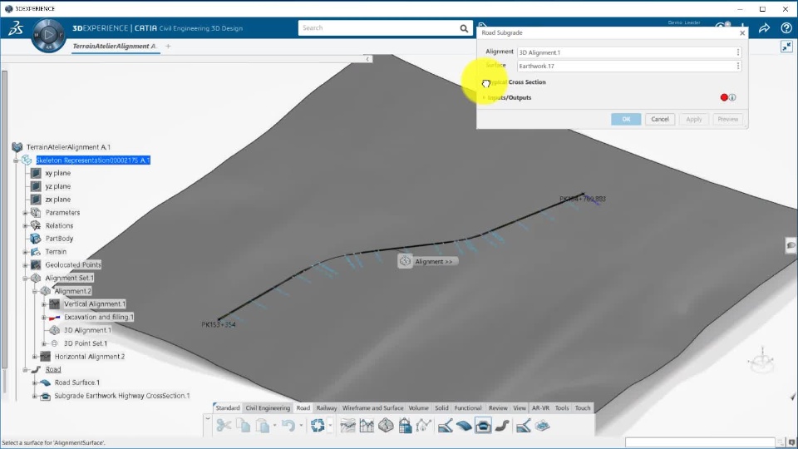Switch to the Railway tab
Image resolution: width=798 pixels, height=449 pixels.
coord(326,407)
